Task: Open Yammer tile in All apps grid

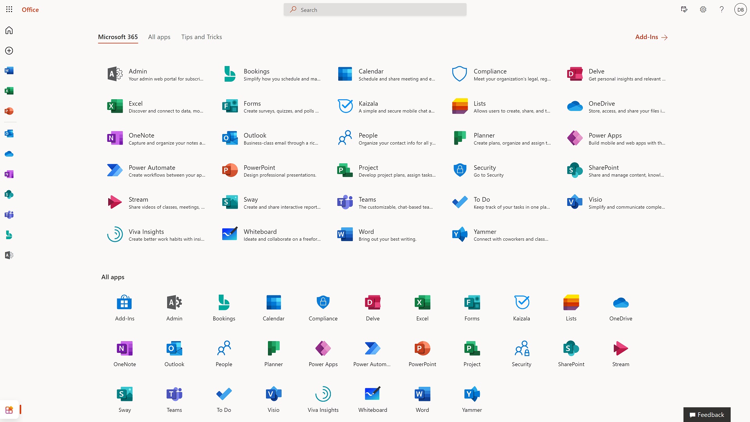Action: click(472, 400)
